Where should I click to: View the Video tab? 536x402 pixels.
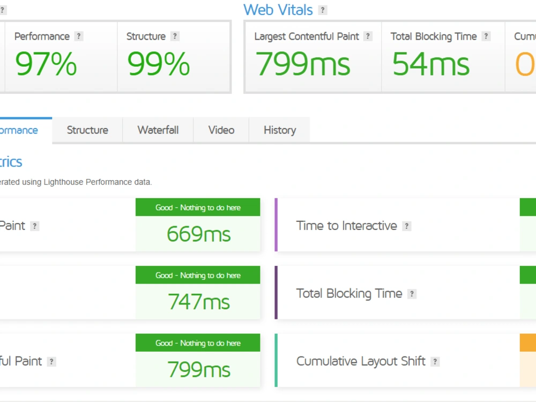[x=221, y=130]
